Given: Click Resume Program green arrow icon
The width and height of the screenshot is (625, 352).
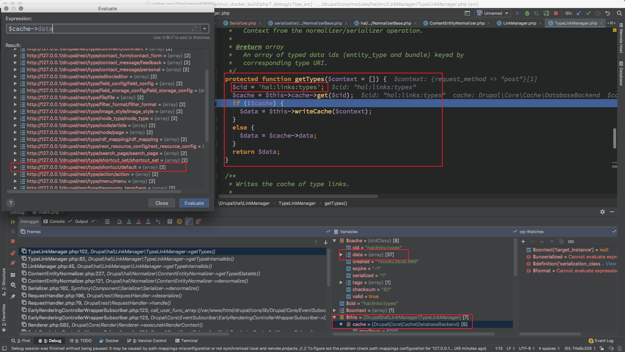Looking at the screenshot, I should click(x=13, y=222).
